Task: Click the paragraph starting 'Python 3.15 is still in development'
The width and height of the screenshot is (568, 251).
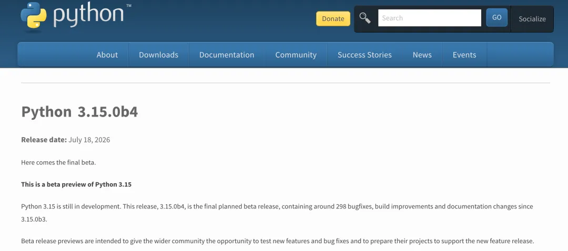Action: [x=277, y=213]
